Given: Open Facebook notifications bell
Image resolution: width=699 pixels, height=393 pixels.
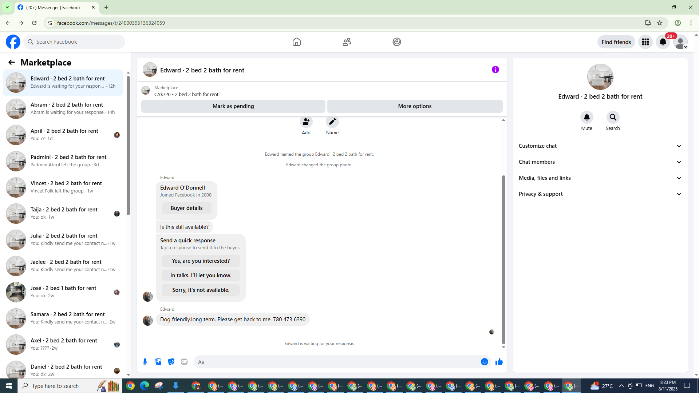Looking at the screenshot, I should [x=663, y=42].
